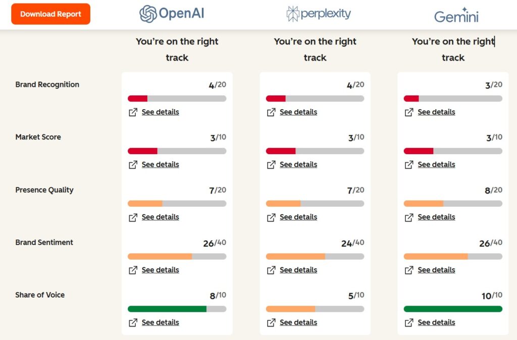Open external-link icon for OpenAI Brand Recognition
Screen dimensions: 517x340
pos(133,112)
